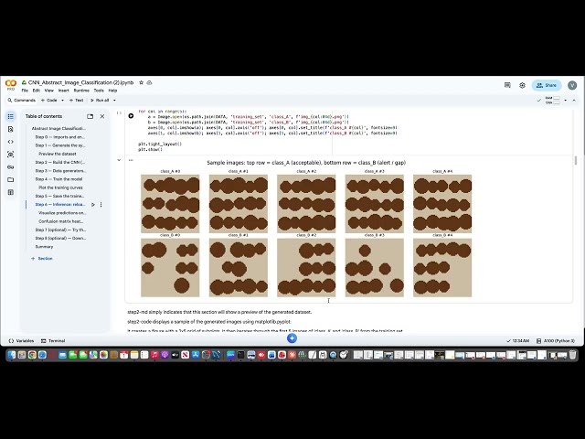
Task: Open the variable inspector sidebar icon
Action: (10, 155)
